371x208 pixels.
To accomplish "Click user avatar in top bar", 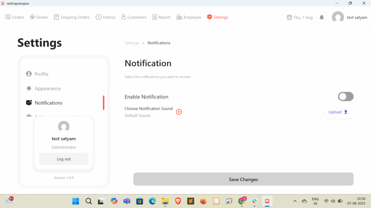I will [338, 17].
